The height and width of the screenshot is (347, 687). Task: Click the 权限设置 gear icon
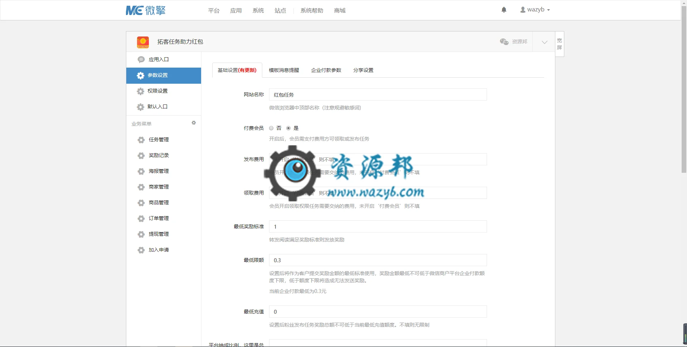pos(141,91)
